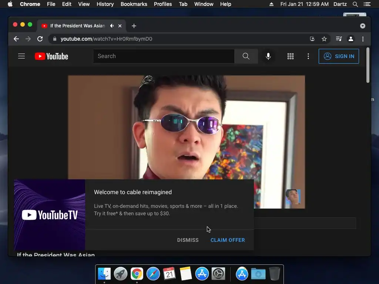Click the YouTubeTV promo image
Screen dimensions: 379x284
click(x=50, y=215)
